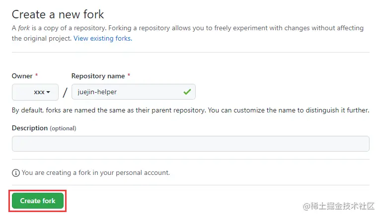The image size is (382, 218).
Task: Click the Repository name label
Action: pyautogui.click(x=98, y=76)
